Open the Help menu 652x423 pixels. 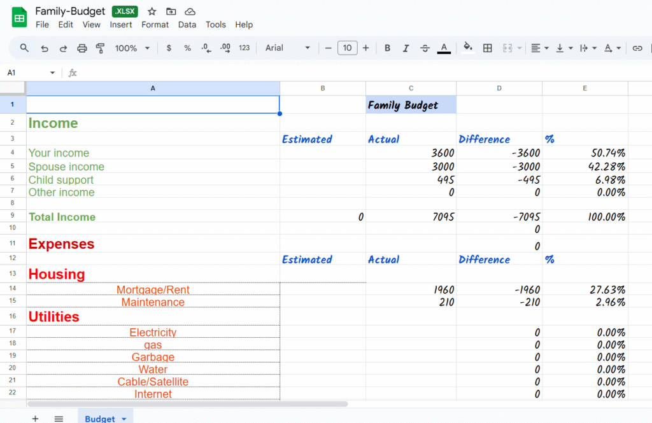[244, 25]
